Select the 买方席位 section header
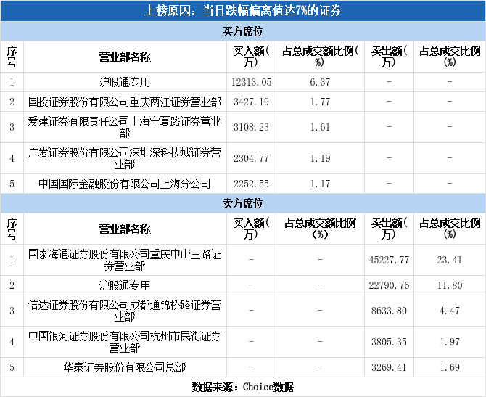The width and height of the screenshot is (486, 397). 243,31
